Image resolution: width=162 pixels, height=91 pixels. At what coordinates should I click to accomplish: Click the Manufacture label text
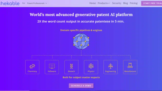[130, 71]
